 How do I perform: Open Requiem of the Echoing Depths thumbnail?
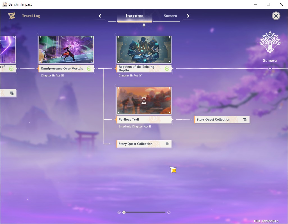[144, 50]
